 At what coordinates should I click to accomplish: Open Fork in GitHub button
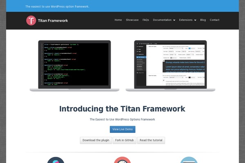(125, 140)
